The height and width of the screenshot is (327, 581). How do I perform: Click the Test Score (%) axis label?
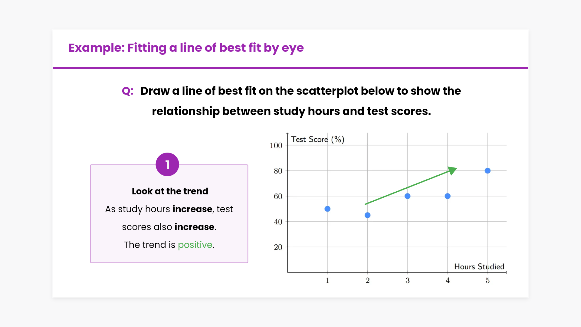[x=317, y=140]
